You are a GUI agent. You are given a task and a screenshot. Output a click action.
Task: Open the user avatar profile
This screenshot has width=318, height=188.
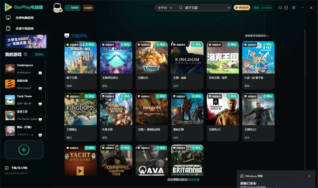(x=57, y=8)
